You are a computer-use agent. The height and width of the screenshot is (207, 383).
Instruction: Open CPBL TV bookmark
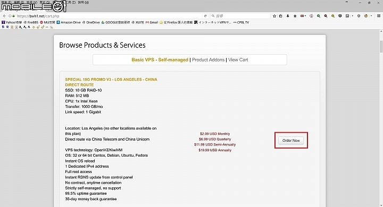(x=241, y=22)
